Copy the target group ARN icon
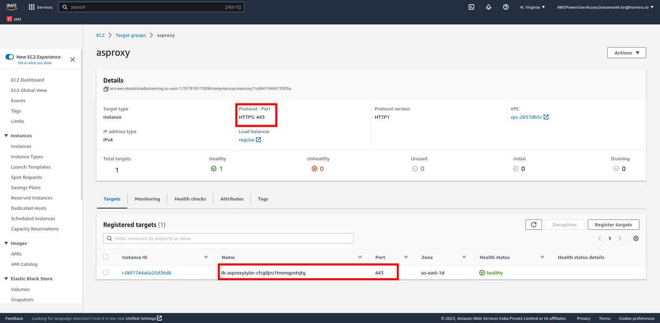Screen dimensions: 660x323 pyautogui.click(x=106, y=89)
